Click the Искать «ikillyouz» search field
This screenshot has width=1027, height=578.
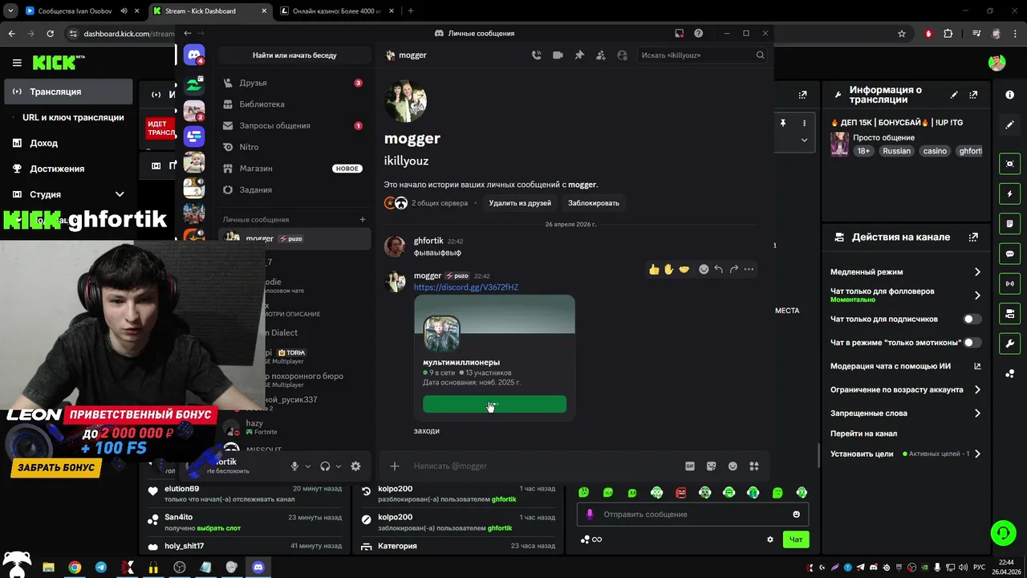(702, 55)
